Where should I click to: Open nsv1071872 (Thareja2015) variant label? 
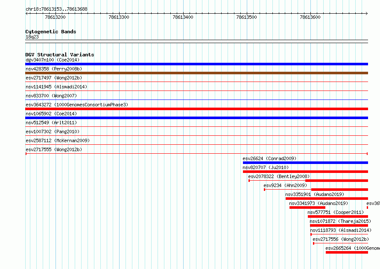[x=340, y=221]
